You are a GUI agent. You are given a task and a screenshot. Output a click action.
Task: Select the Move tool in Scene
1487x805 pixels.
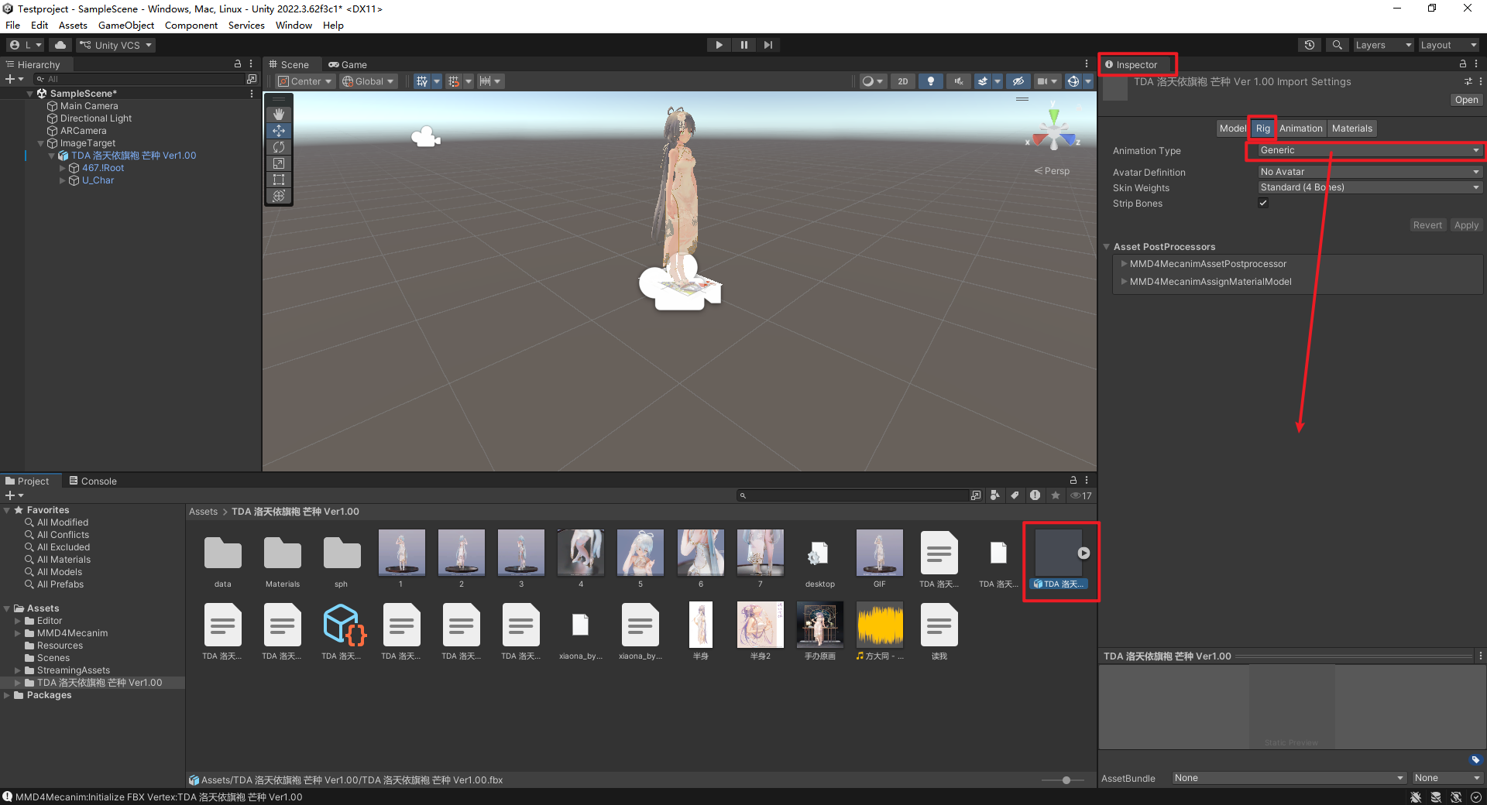pos(279,131)
